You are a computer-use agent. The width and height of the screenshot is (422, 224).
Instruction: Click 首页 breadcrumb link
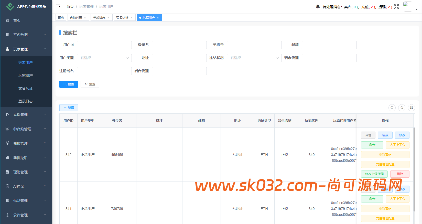[x=70, y=7]
